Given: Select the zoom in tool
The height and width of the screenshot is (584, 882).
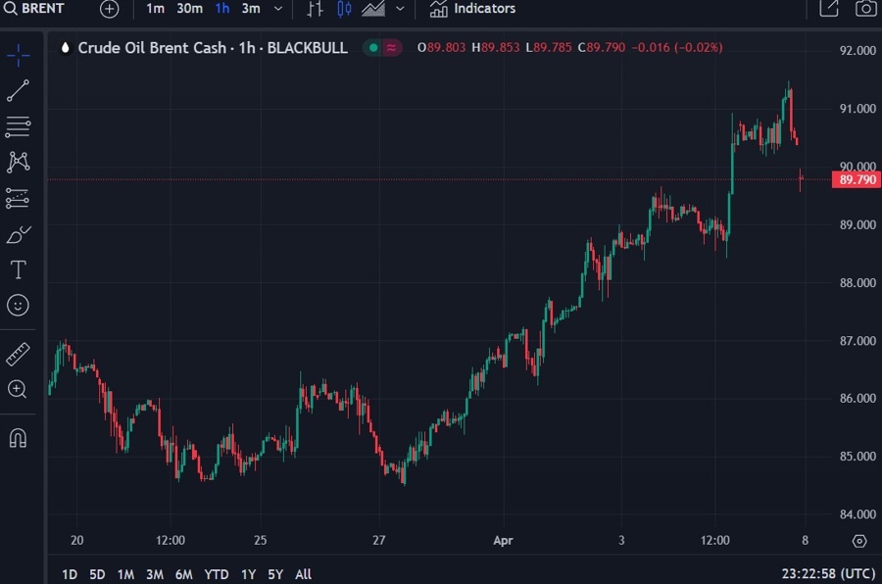Looking at the screenshot, I should click(x=18, y=389).
